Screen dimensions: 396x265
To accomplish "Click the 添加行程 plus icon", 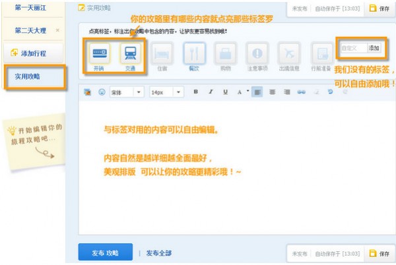I will pos(14,53).
